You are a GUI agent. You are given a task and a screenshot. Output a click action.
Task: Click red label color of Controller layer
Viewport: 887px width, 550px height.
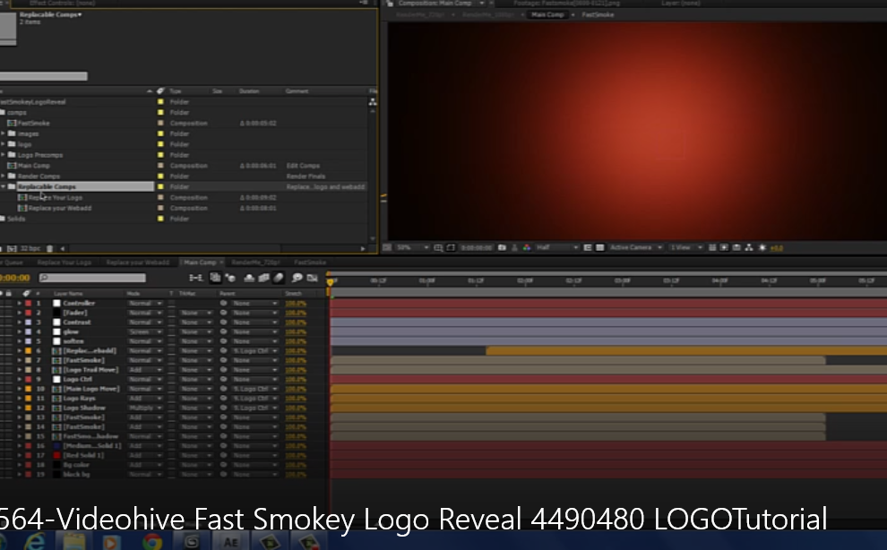28,304
